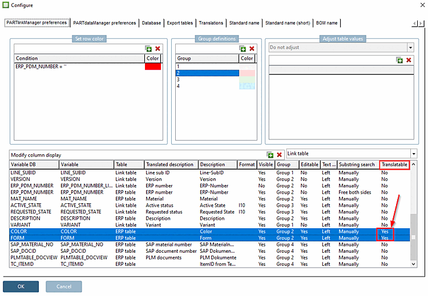Click the color swatch of group 4
The width and height of the screenshot is (428, 296).
tap(247, 86)
